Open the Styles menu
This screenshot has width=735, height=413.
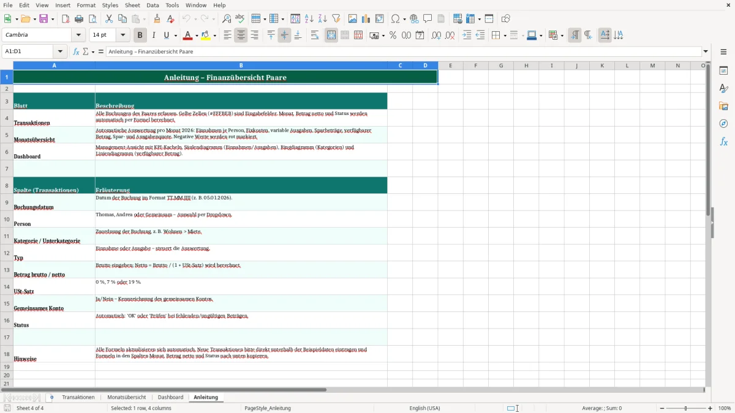(110, 5)
